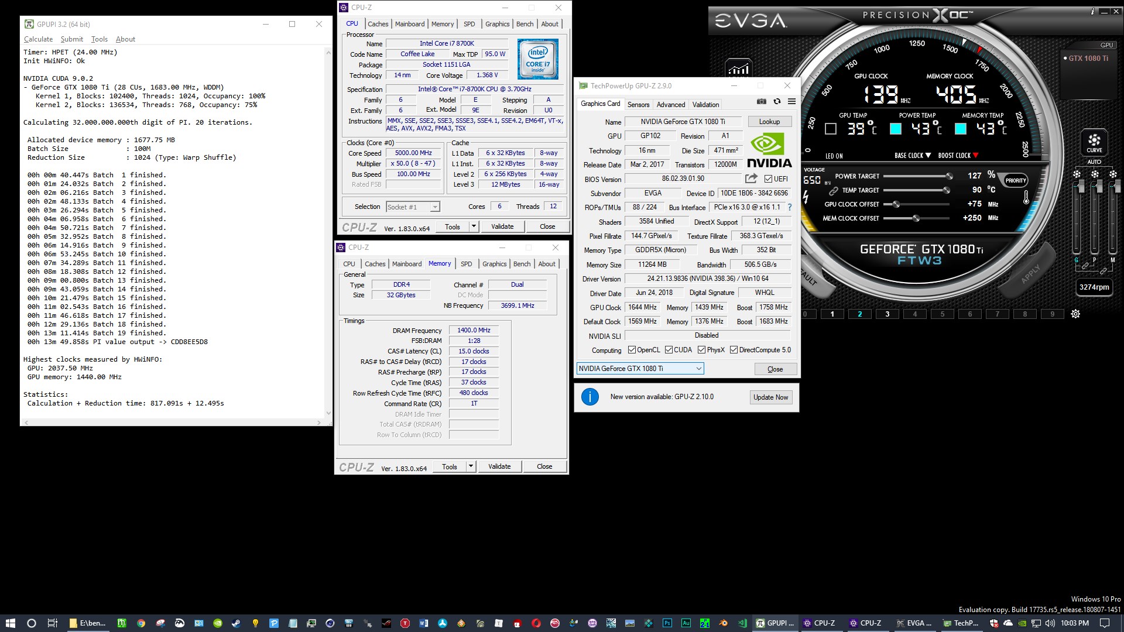Open Microsoft Word from the taskbar
Screen dimensions: 1124x632
click(423, 623)
